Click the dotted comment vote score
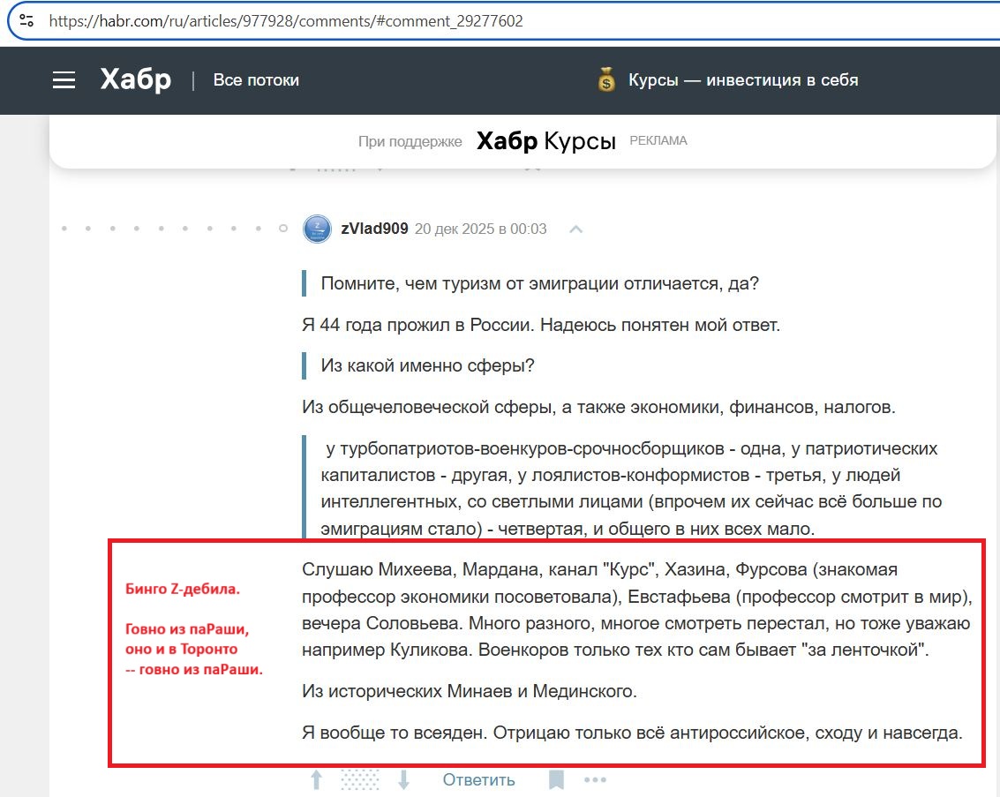Screen dimensions: 1000x797 (359, 780)
